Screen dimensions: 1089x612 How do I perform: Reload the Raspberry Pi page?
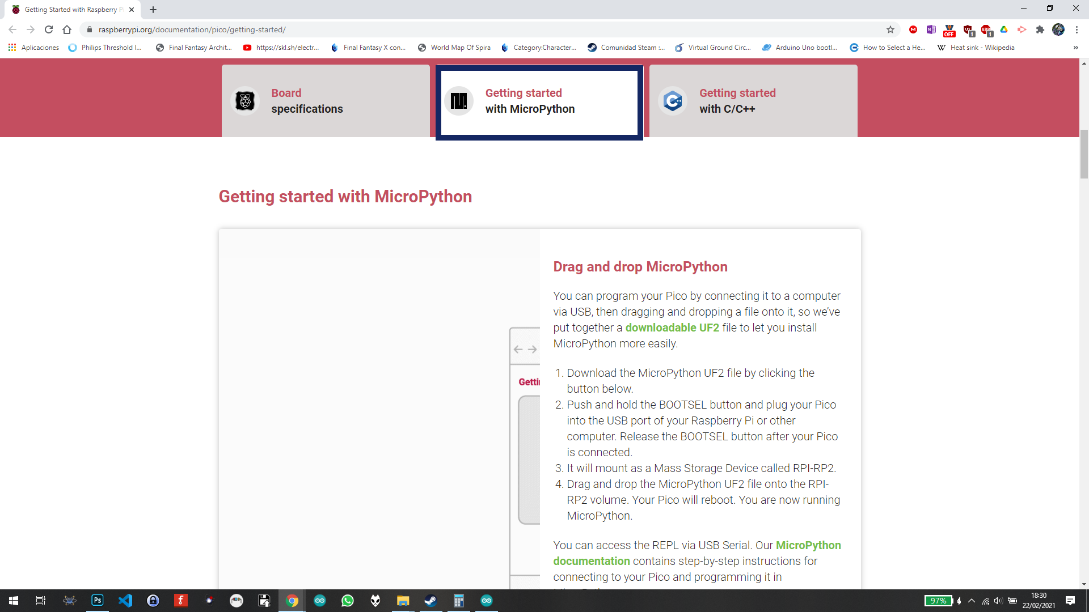point(49,29)
